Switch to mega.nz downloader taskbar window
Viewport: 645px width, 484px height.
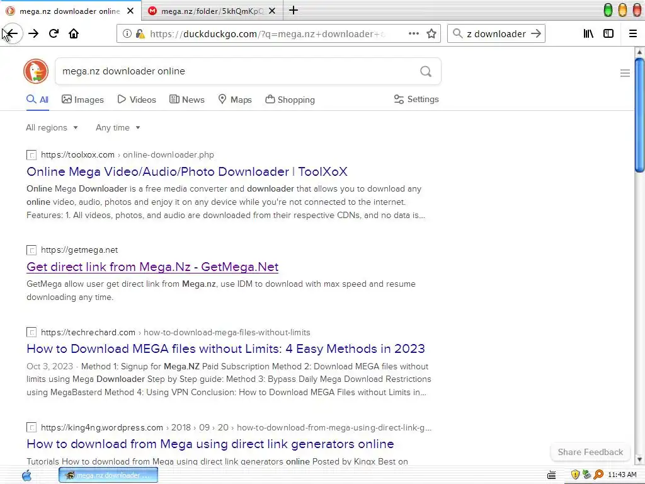click(108, 475)
